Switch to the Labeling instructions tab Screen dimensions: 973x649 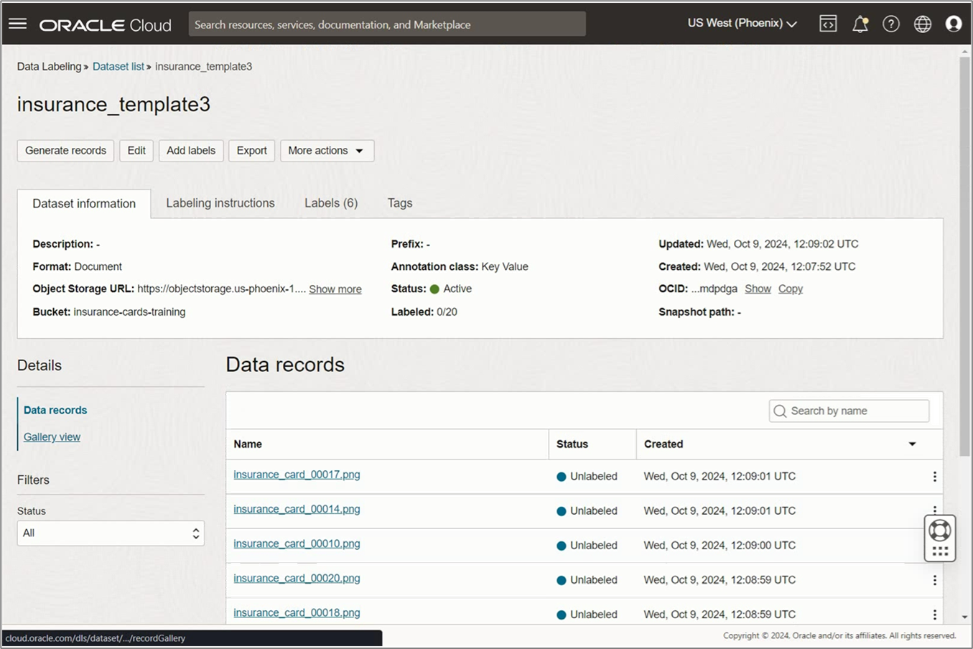[x=220, y=203]
